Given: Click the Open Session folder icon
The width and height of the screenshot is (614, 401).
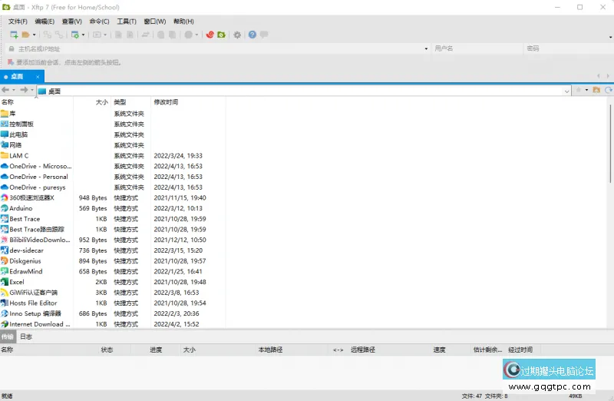Looking at the screenshot, I should tap(25, 35).
